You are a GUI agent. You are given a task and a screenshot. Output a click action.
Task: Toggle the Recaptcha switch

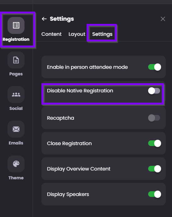154,118
